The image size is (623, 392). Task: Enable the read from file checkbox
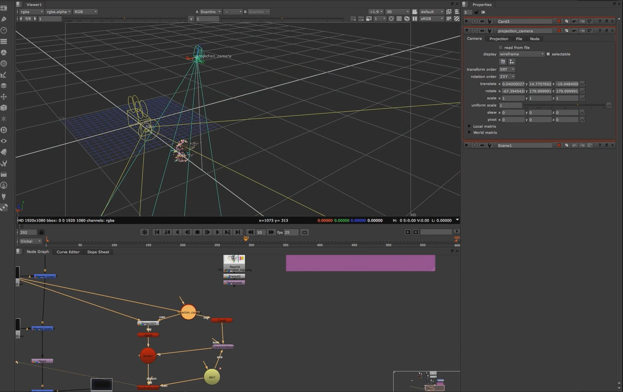pyautogui.click(x=500, y=47)
